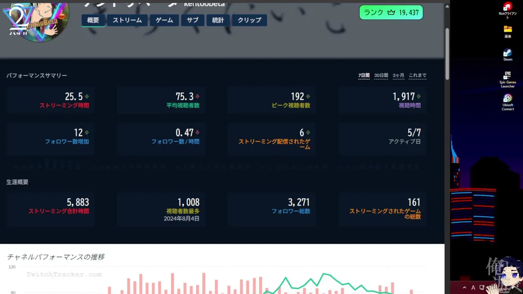
Task: Open the 画像 folder on the desktop
Action: [507, 32]
